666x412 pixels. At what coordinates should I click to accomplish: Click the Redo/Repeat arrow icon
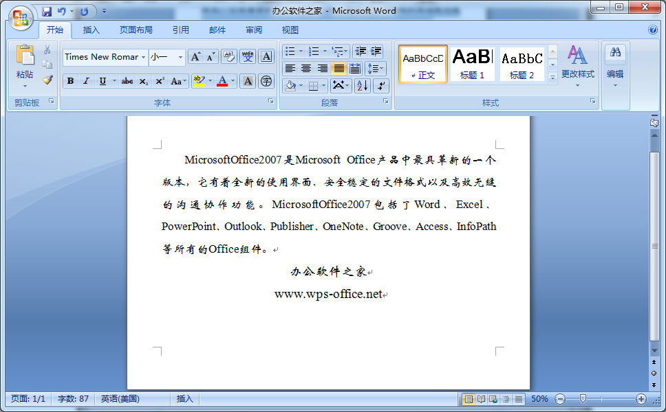tap(85, 12)
